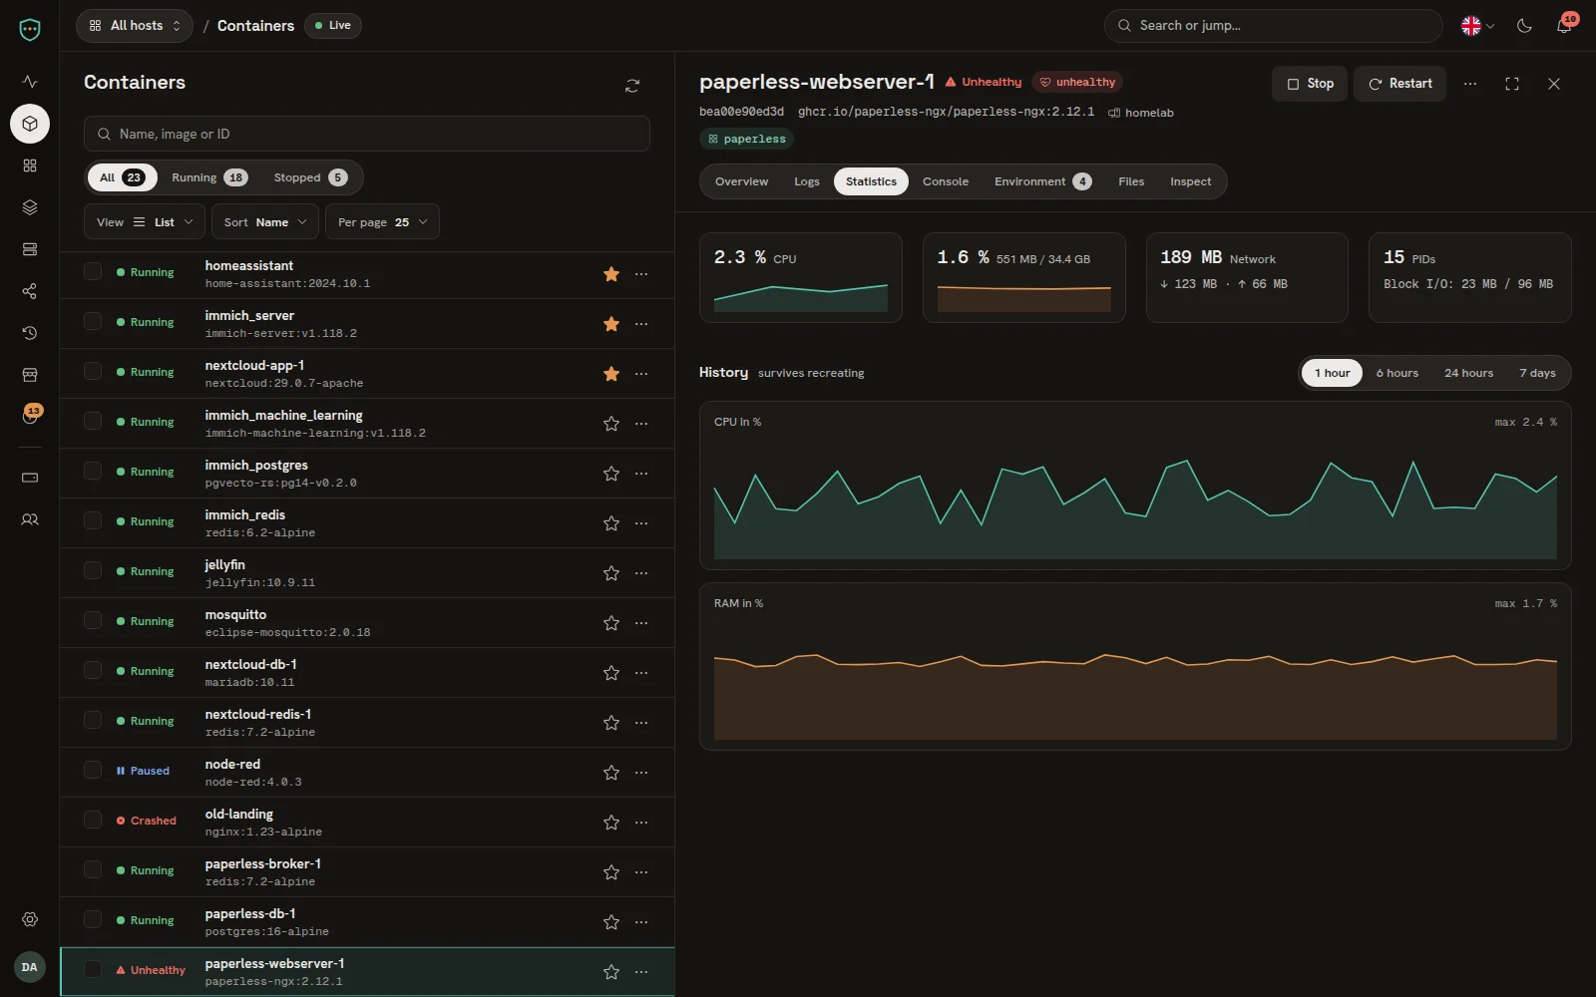Open the View List dropdown
Screen dimensions: 1596x997
145,222
